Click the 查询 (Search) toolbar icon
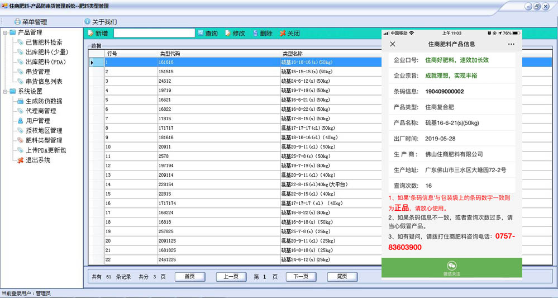The image size is (558, 298). (201, 34)
